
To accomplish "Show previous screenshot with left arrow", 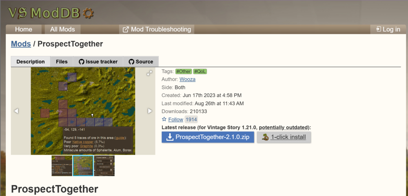I will (16, 111).
